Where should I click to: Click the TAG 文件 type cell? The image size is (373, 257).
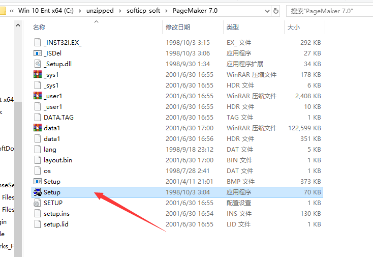(240, 117)
